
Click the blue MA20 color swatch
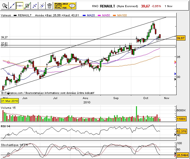(84, 15)
